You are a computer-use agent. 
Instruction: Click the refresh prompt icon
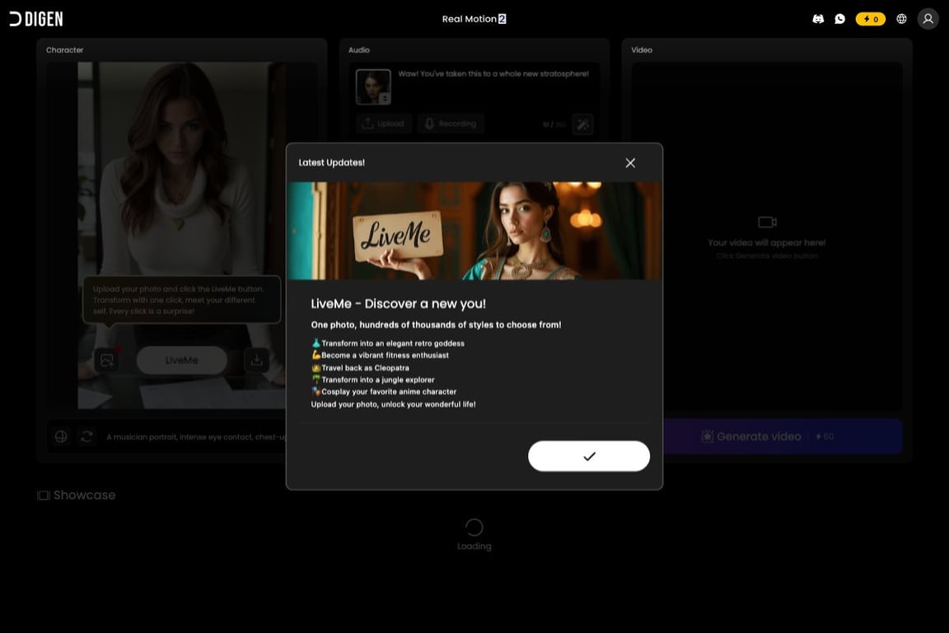pos(86,437)
